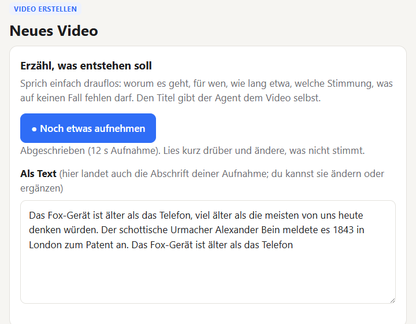Grab the textarea resize handle corner
Image resolution: width=416 pixels, height=324 pixels.
click(392, 300)
